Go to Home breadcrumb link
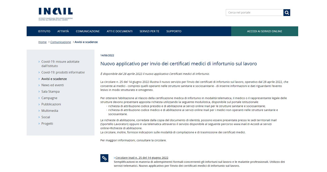The width and height of the screenshot is (327, 172). coord(43,42)
